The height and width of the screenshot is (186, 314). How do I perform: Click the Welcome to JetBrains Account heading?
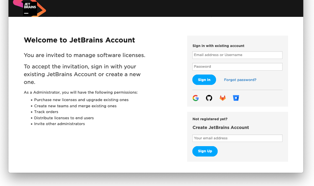(x=79, y=40)
